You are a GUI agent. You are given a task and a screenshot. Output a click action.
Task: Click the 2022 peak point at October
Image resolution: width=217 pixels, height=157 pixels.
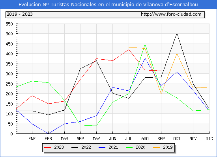tap(177, 33)
